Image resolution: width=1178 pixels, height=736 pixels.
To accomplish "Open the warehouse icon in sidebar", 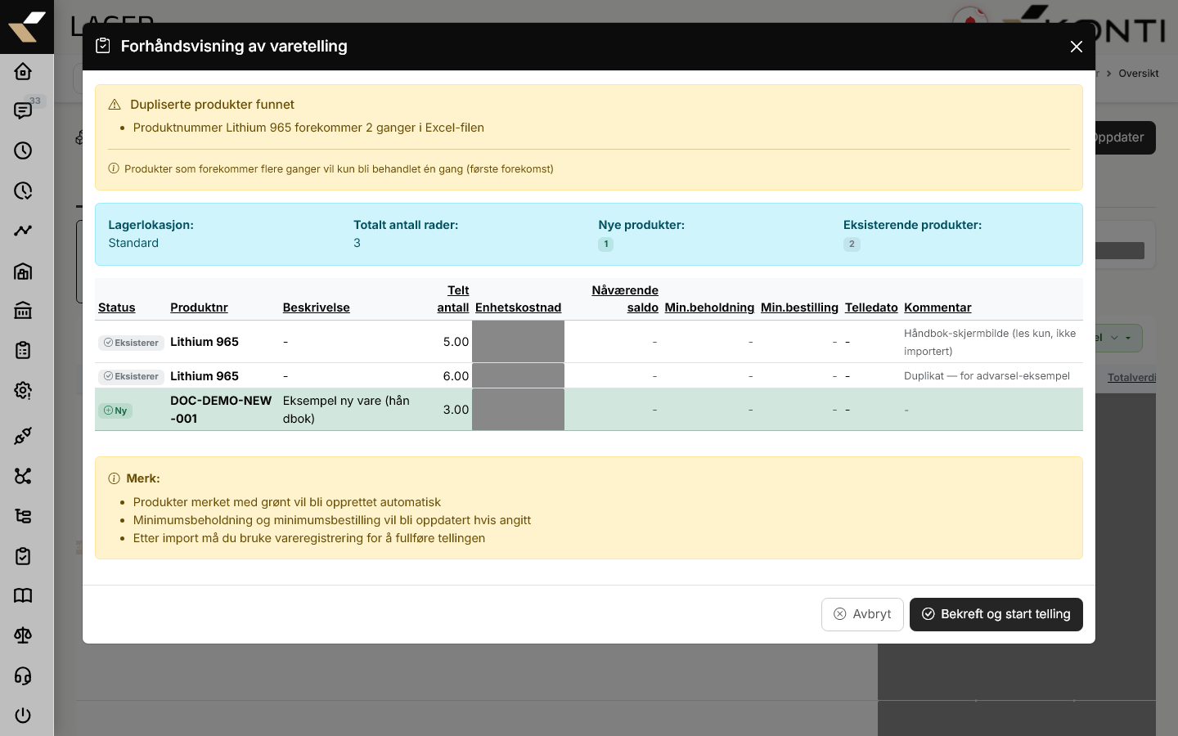I will [23, 271].
